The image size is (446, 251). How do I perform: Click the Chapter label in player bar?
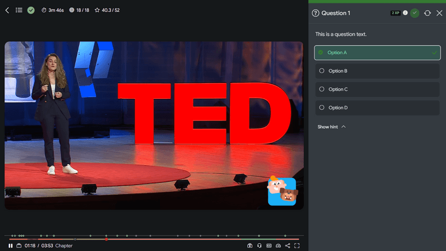pyautogui.click(x=64, y=245)
